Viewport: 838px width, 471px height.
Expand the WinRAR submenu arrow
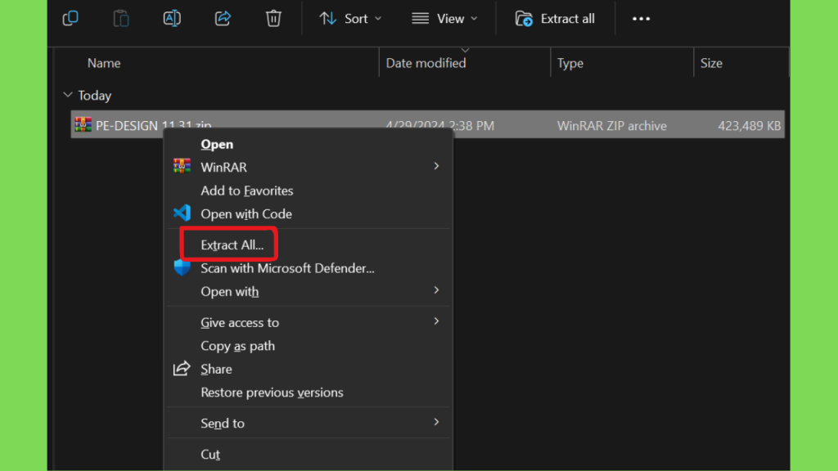point(437,166)
